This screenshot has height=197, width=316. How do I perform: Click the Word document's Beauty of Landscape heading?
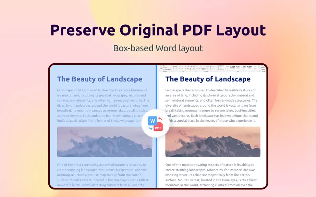pyautogui.click(x=208, y=79)
